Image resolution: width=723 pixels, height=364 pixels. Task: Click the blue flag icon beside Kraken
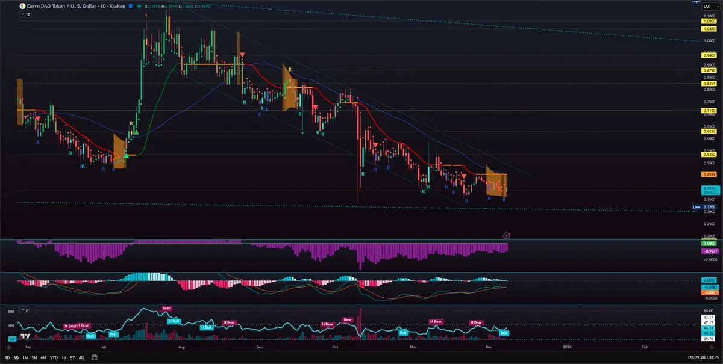(x=131, y=6)
